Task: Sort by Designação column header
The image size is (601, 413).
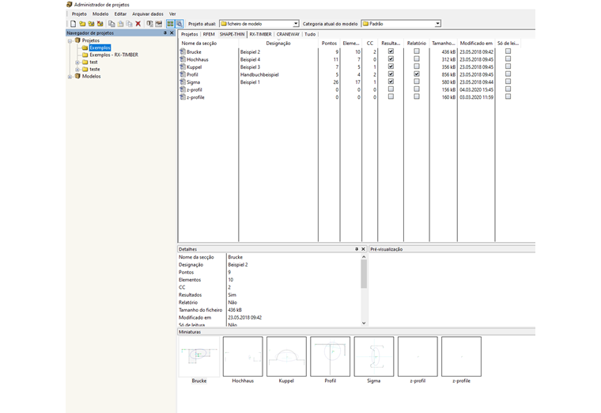Action: pyautogui.click(x=278, y=44)
